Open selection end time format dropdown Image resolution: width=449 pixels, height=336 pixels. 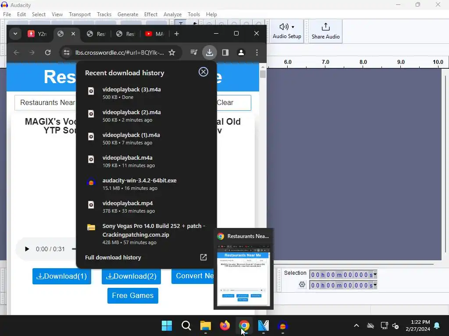375,285
